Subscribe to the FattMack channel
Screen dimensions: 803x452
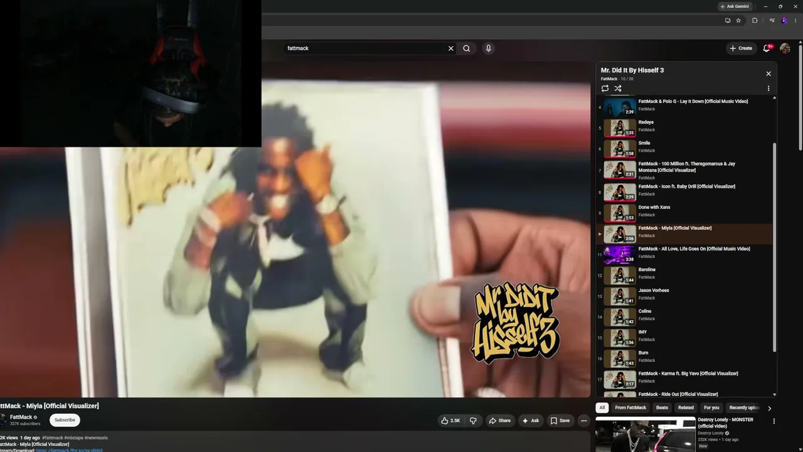click(x=65, y=420)
